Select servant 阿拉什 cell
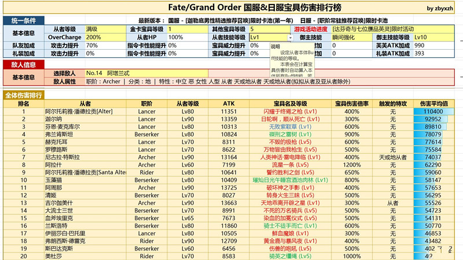 tap(85, 165)
